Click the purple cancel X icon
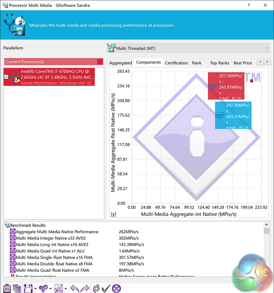This screenshot has width=274, height=293. pos(116,288)
